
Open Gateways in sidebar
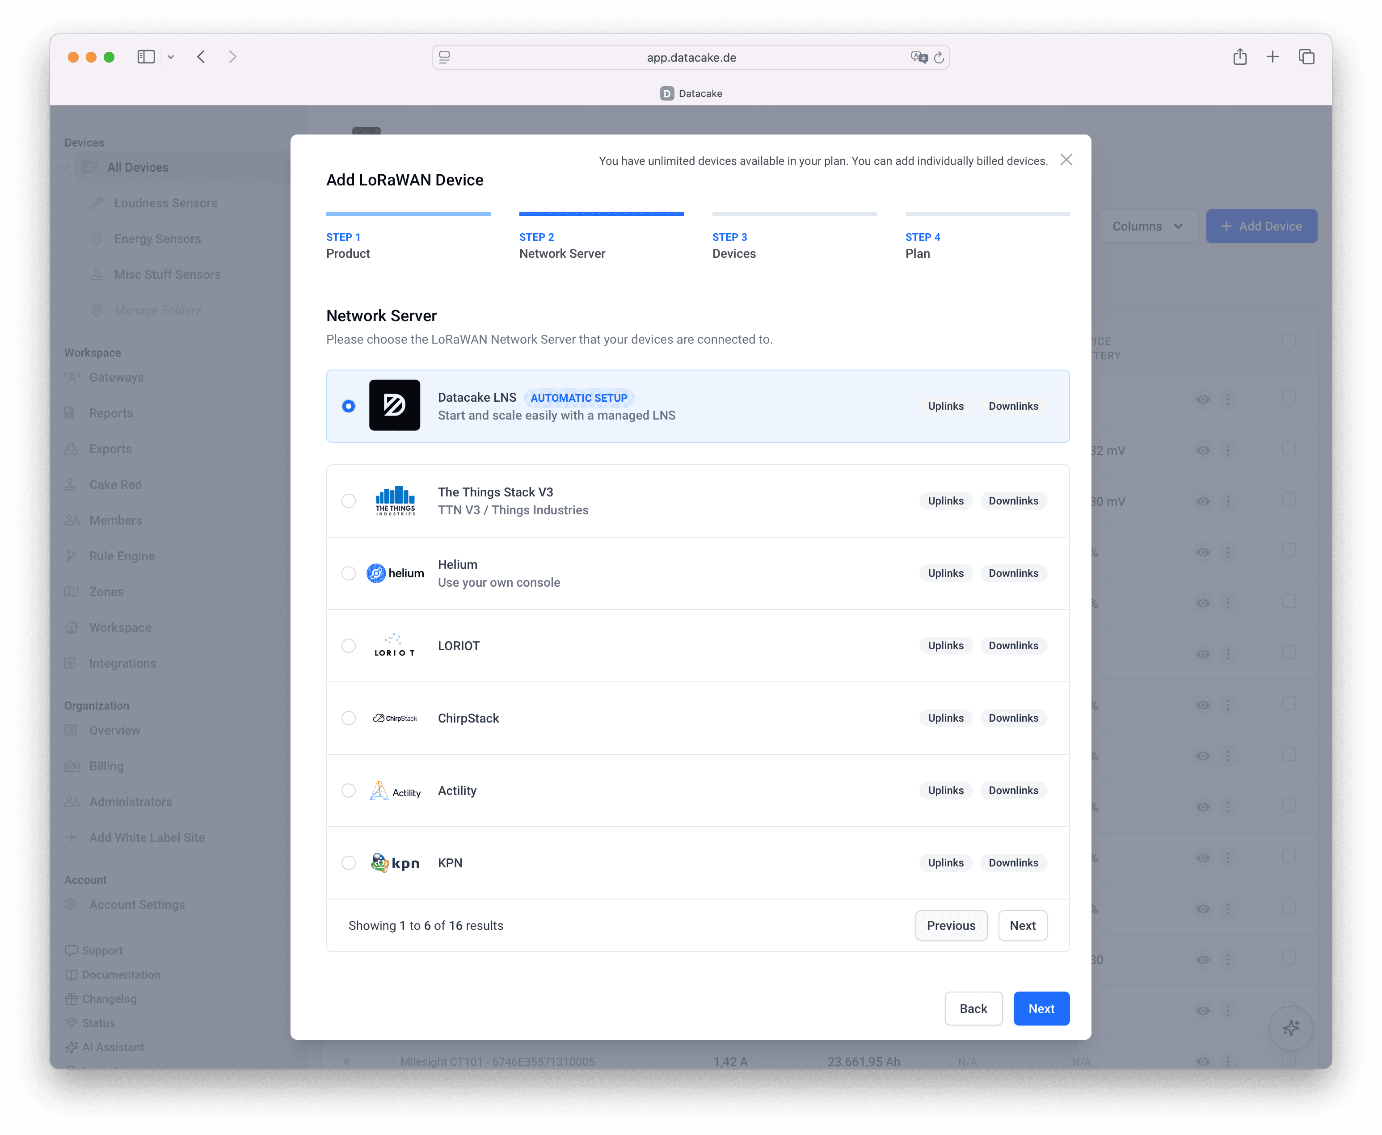coord(116,377)
